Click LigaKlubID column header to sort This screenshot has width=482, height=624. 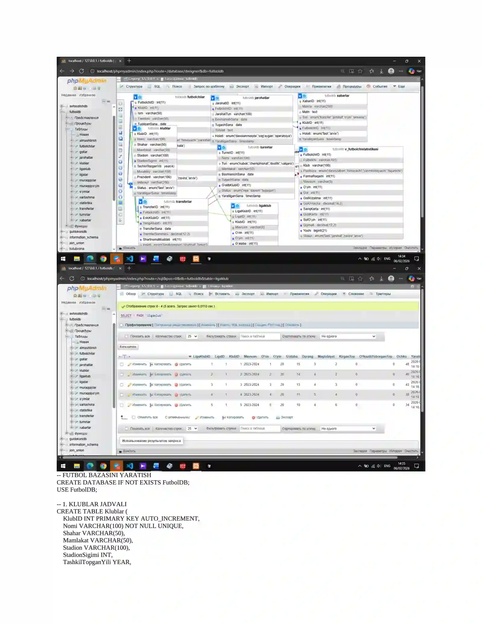202,357
